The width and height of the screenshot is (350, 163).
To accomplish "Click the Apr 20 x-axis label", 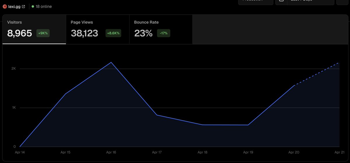I will point(294,152).
